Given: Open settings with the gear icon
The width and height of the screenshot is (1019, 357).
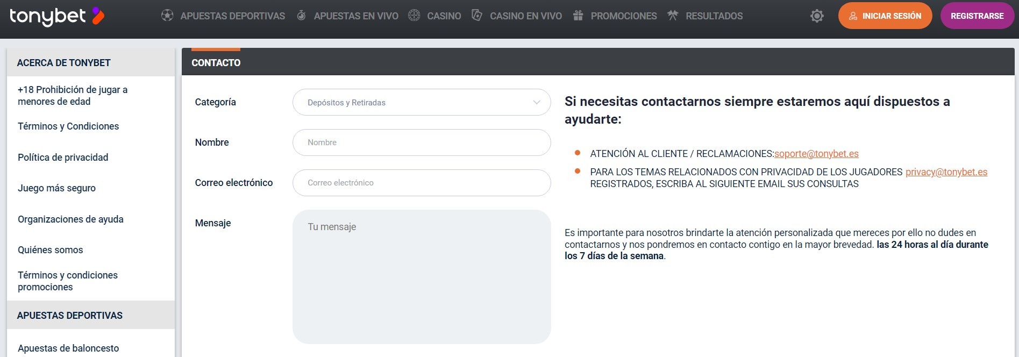Looking at the screenshot, I should tap(817, 16).
